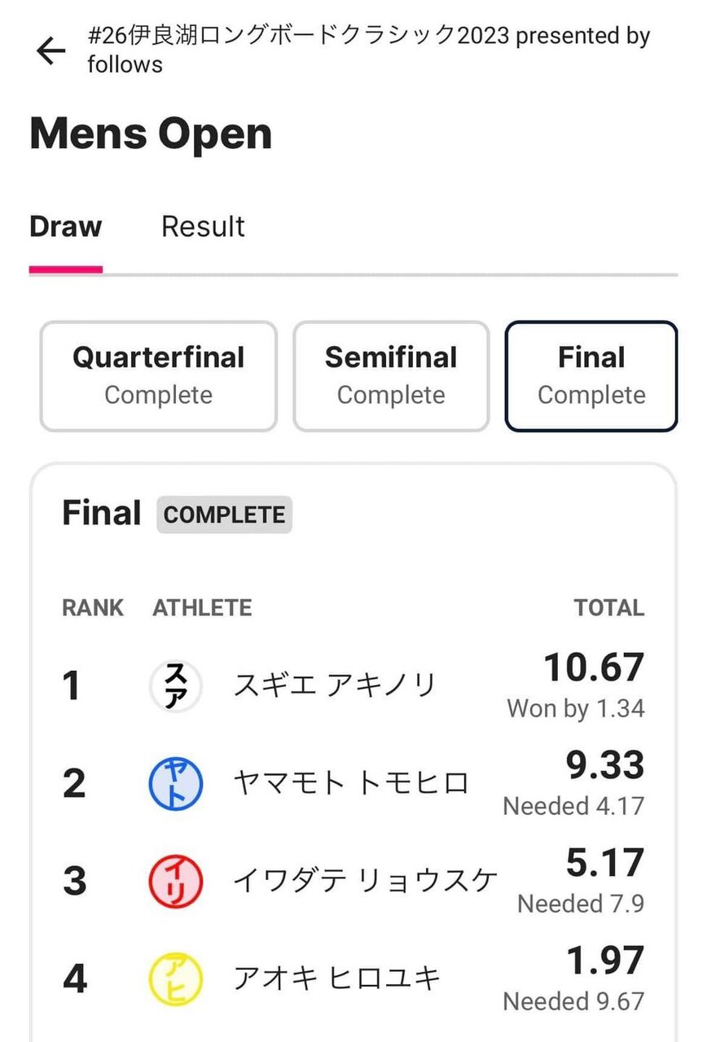
Task: Click the event title in header
Action: (368, 50)
